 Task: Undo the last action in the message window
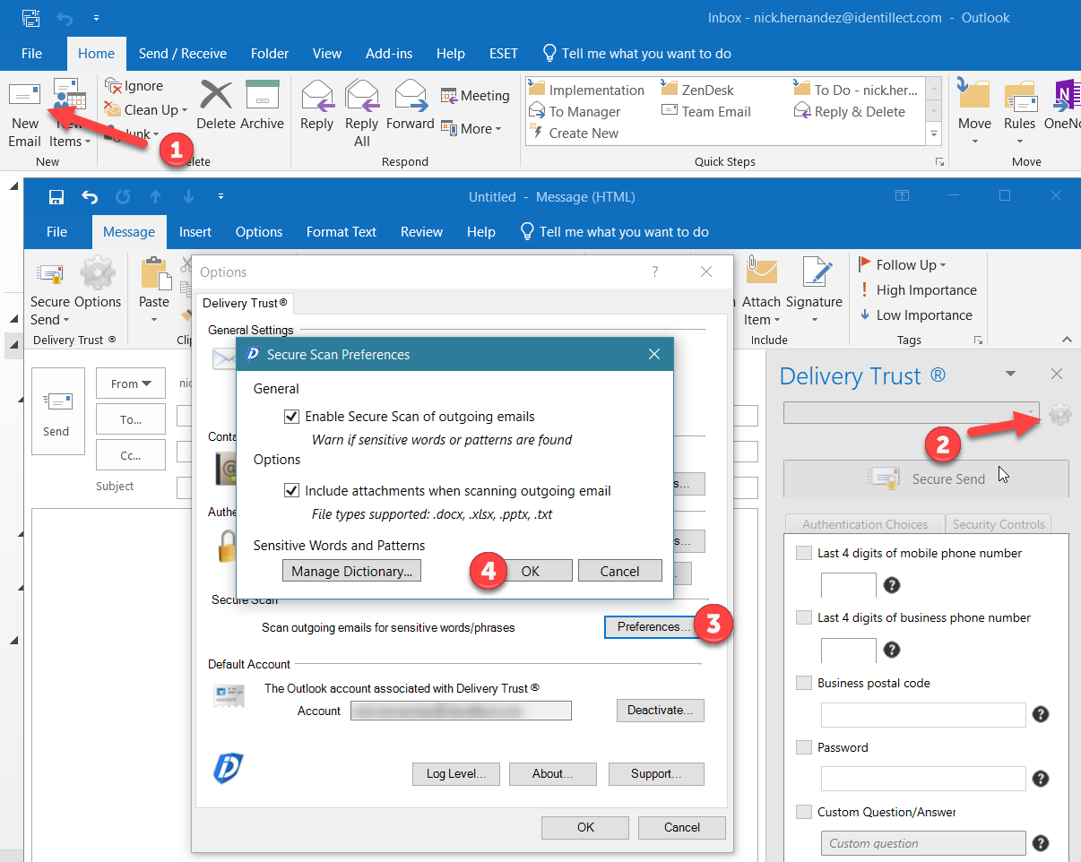click(90, 196)
